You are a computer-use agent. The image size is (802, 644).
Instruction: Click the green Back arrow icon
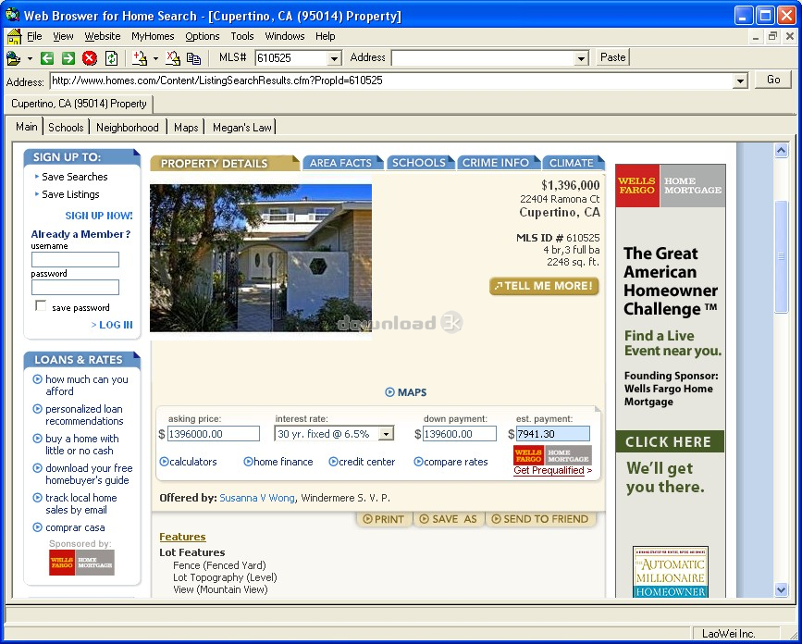click(47, 58)
